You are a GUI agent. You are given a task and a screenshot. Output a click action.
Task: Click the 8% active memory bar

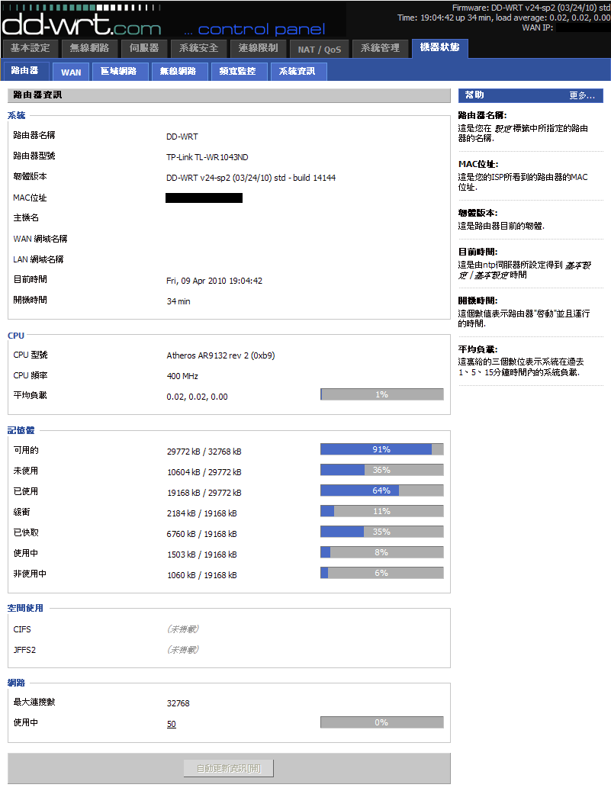[x=382, y=553]
